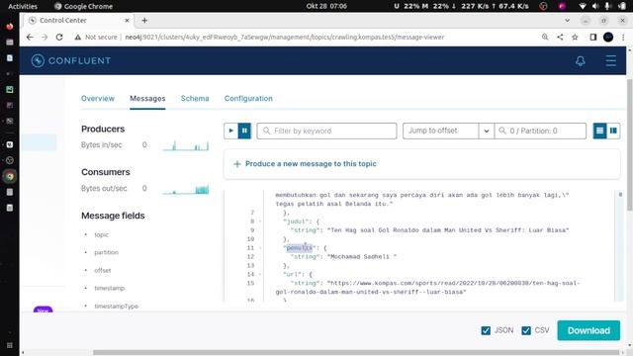
Task: Open new tab with plus button
Action: (144, 20)
